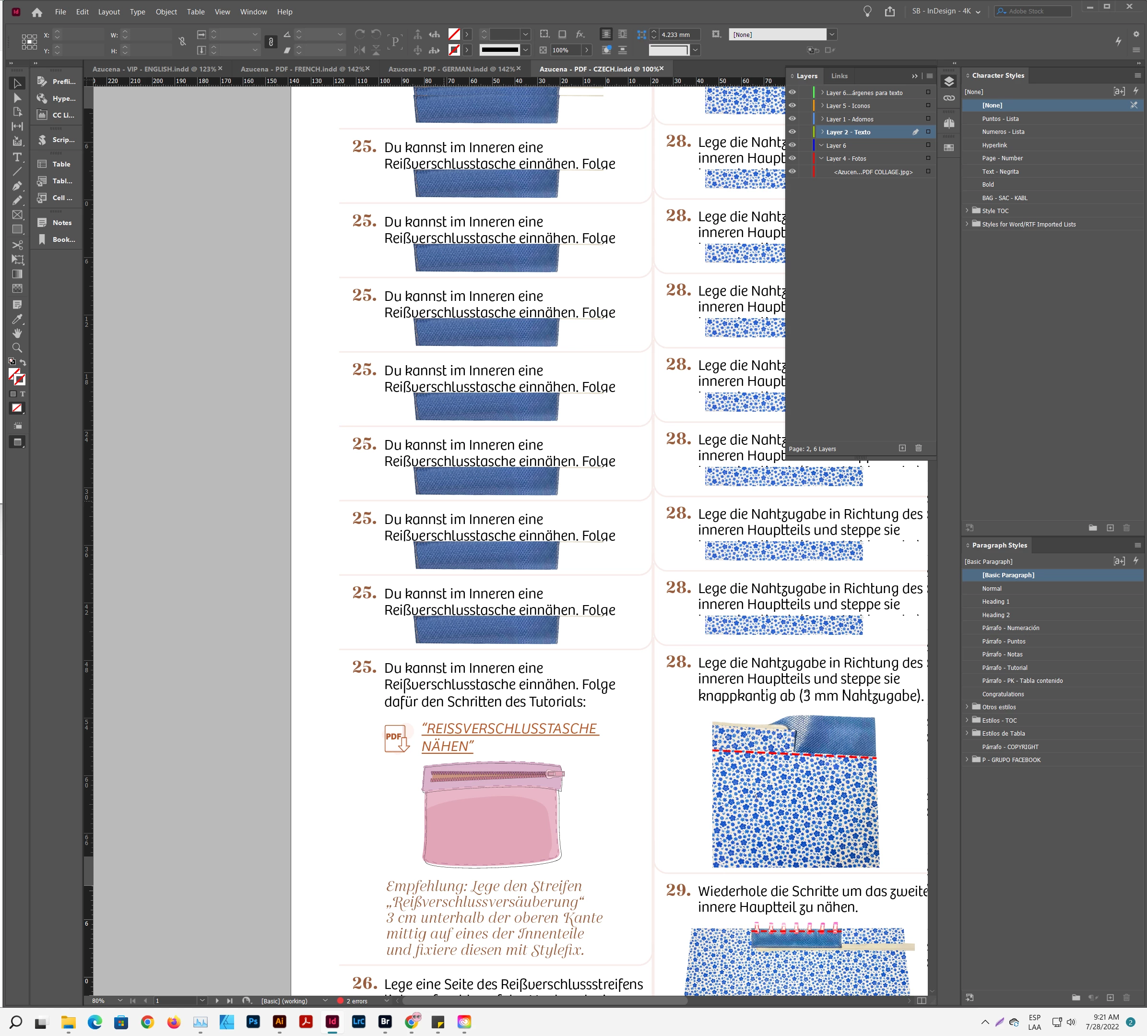Hide Layer 5 - Iconos visibility eye
Viewport: 1147px width, 1036px height.
792,105
